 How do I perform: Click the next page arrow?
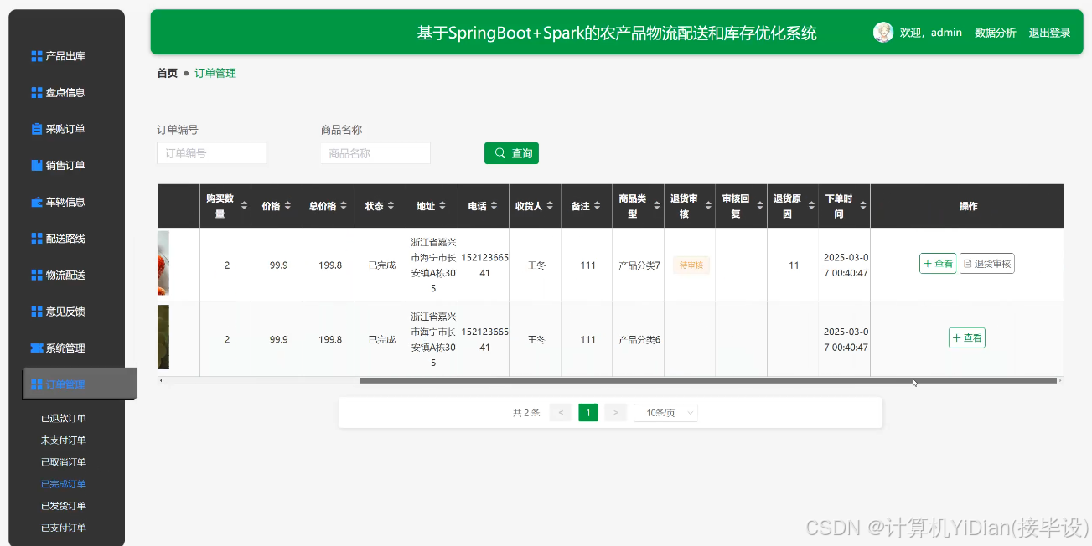[616, 413]
